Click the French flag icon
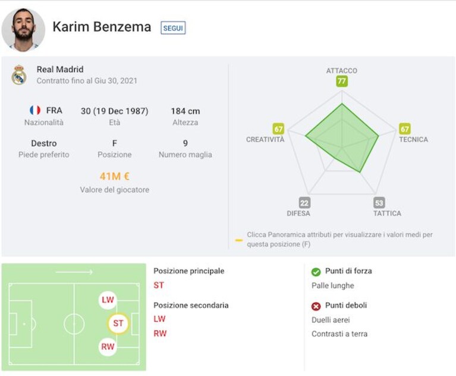The width and height of the screenshot is (456, 376). [35, 110]
